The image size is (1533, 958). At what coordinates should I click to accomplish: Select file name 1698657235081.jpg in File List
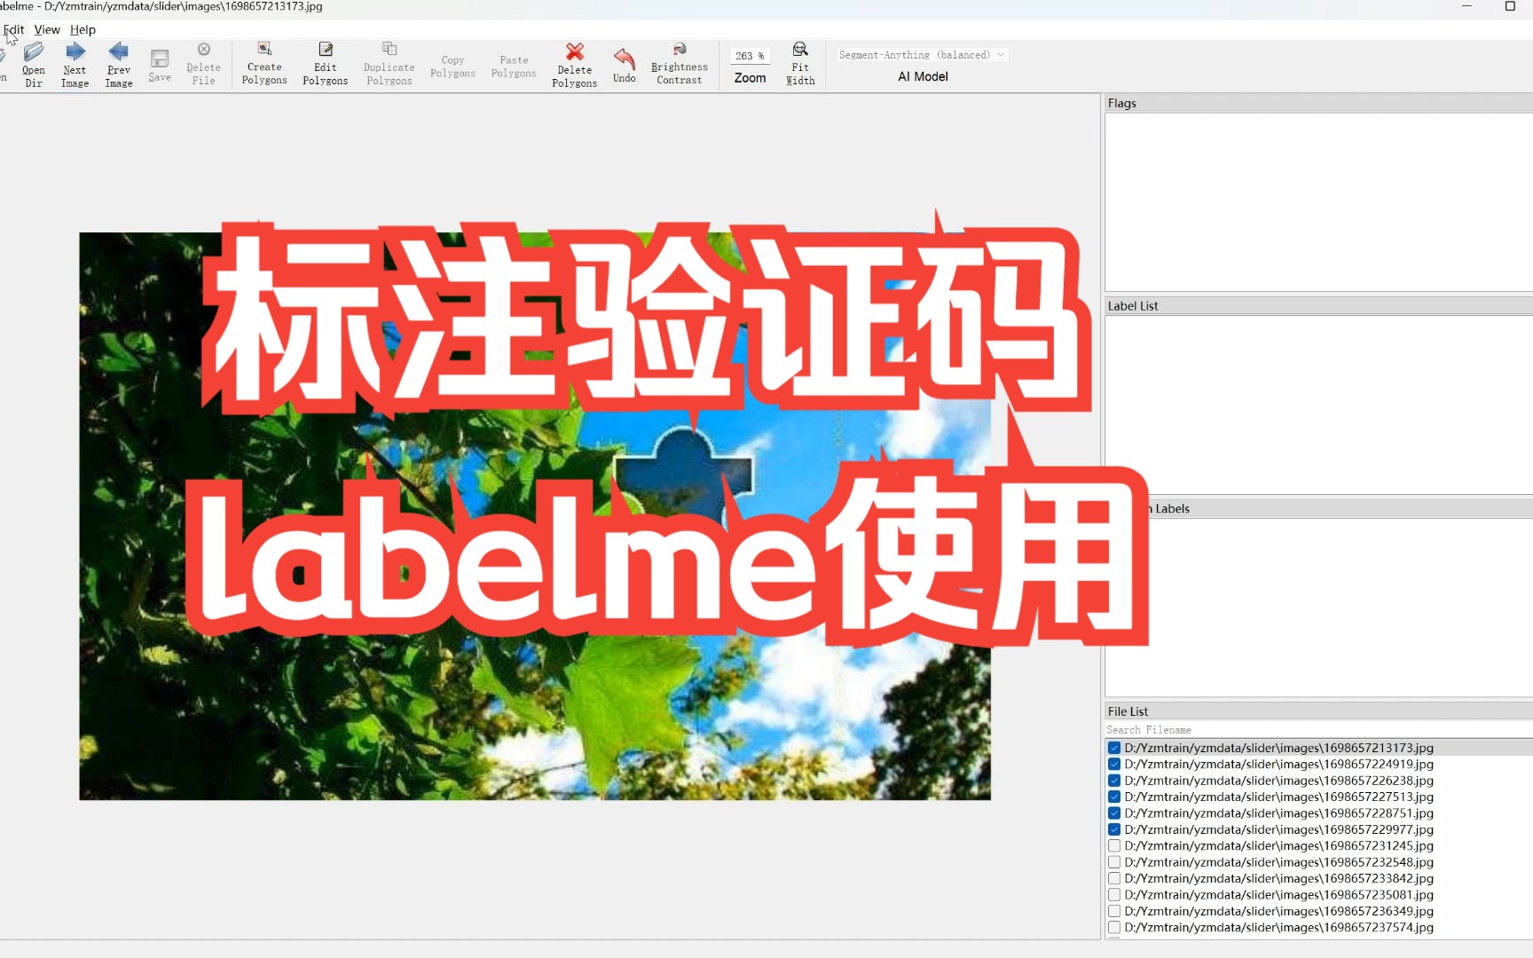click(x=1279, y=894)
